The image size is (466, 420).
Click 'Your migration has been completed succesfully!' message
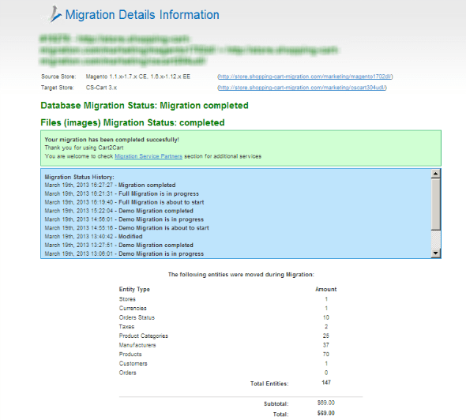coord(111,140)
